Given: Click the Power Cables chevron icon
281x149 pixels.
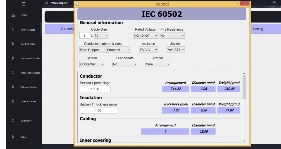Looking at the screenshot, I should (x=13, y=30).
